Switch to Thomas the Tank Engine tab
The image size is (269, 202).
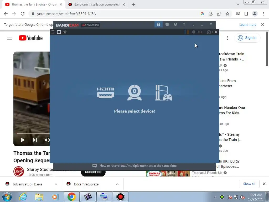[33, 4]
